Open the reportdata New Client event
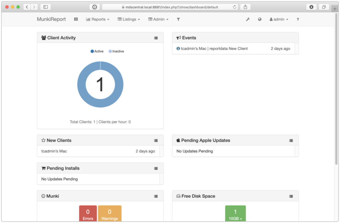340x223 pixels. click(214, 49)
